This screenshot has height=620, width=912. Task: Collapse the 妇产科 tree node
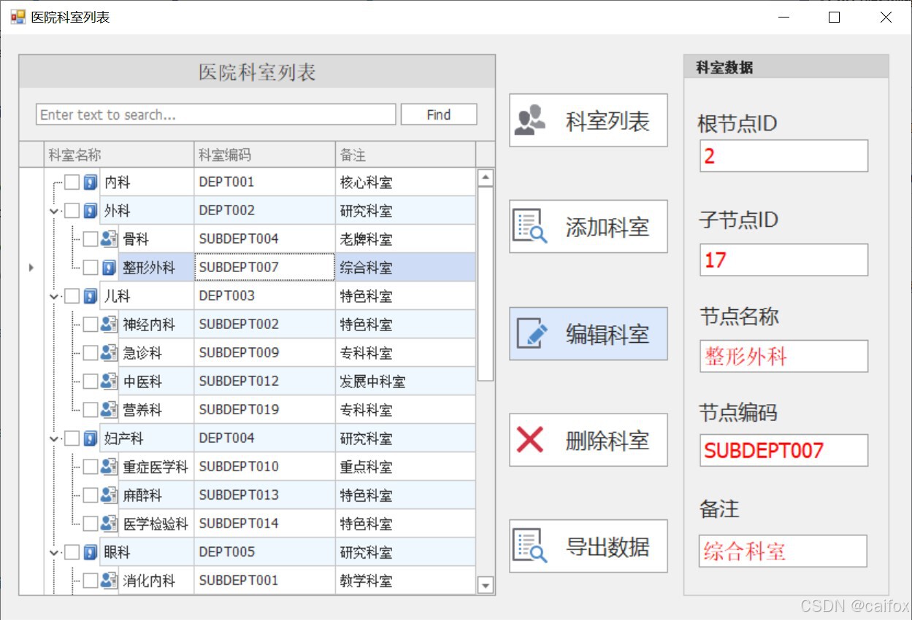coord(53,439)
